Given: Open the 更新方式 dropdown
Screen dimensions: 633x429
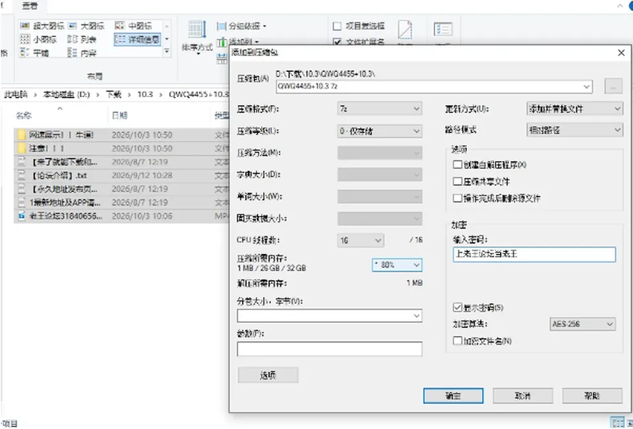Looking at the screenshot, I should (x=575, y=109).
